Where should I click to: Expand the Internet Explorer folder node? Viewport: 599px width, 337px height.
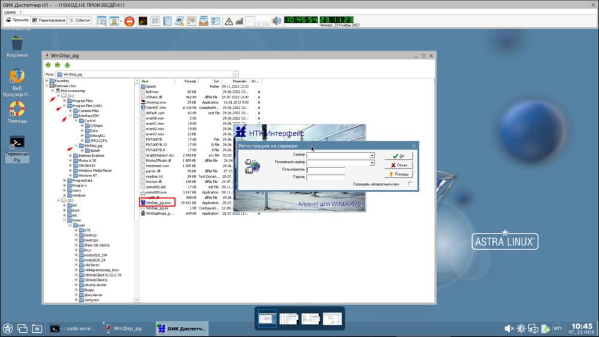point(71,156)
